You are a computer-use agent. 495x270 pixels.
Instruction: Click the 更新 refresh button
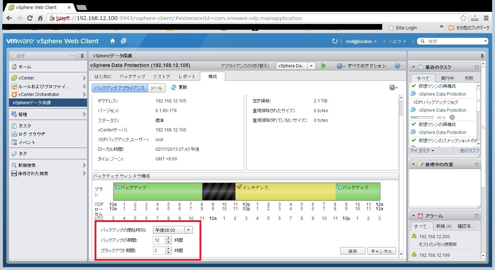[x=179, y=87]
